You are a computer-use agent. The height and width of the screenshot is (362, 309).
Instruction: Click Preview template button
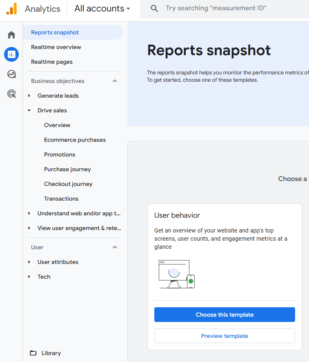(x=225, y=336)
